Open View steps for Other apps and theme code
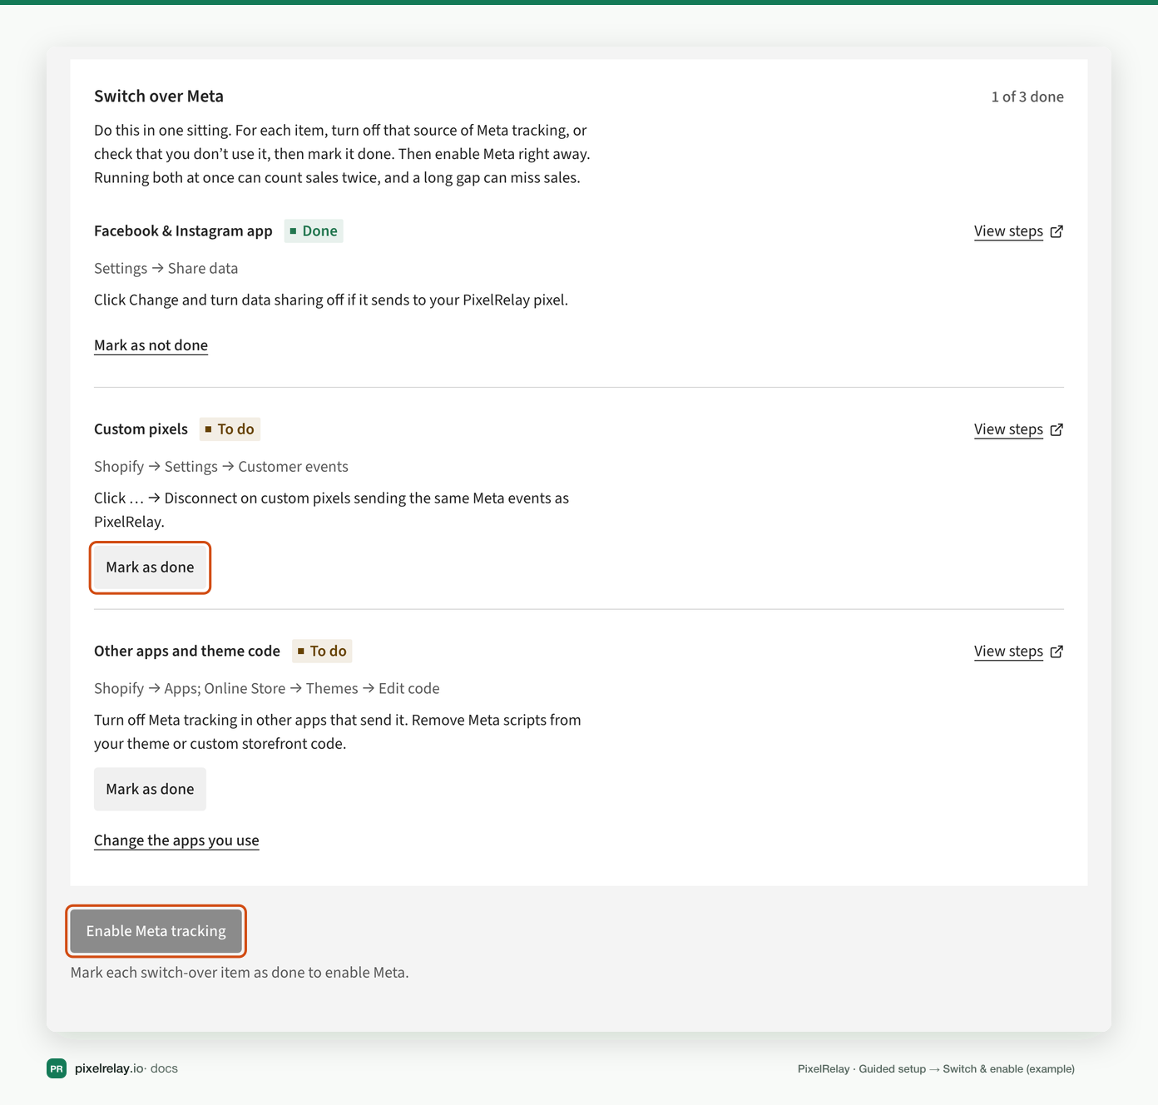The image size is (1158, 1105). point(1008,652)
